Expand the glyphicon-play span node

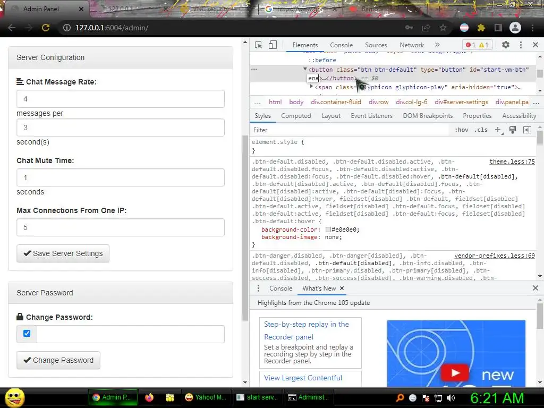point(311,87)
